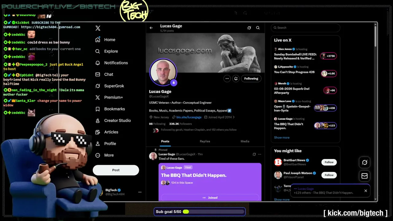Screen dimensions: 393x221
Task: Click the Profile icon in sidebar
Action: [x=98, y=144]
